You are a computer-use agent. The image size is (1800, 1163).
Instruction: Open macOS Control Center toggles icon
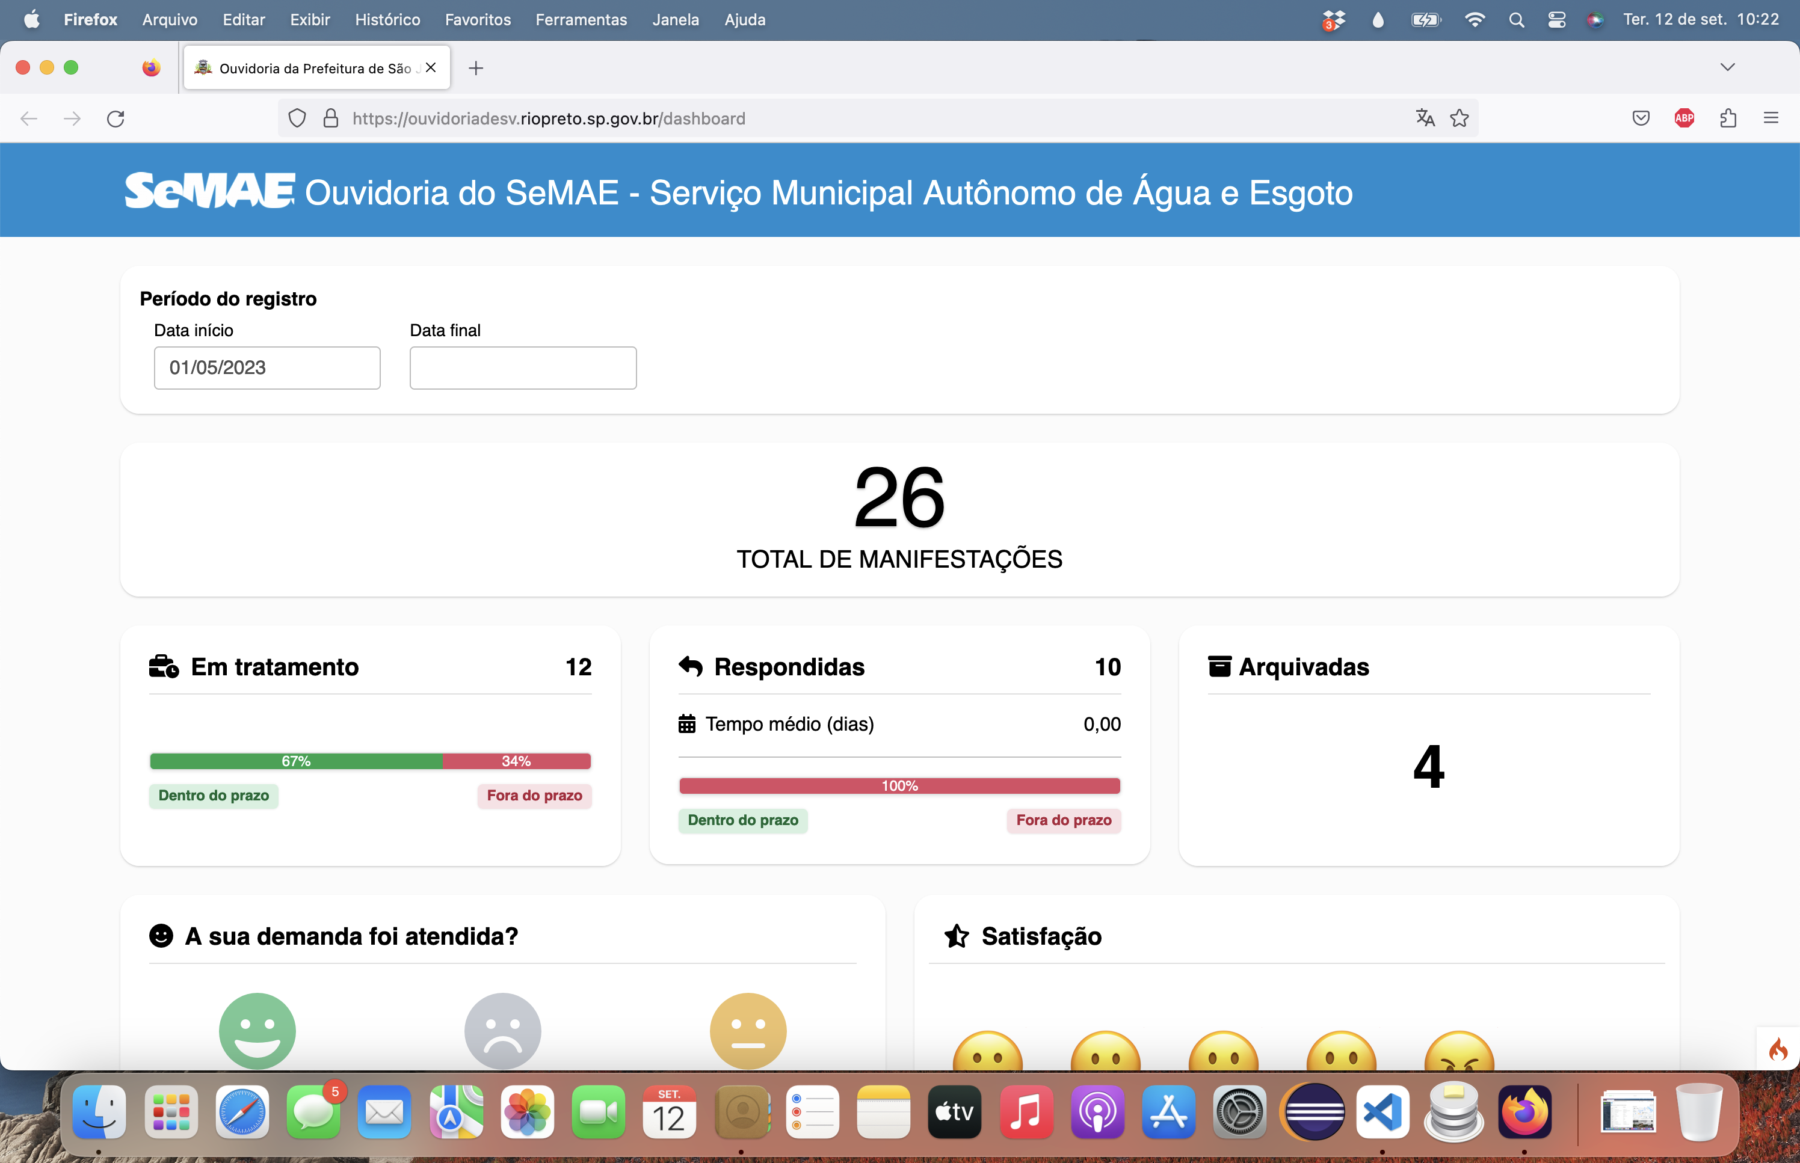(1556, 20)
